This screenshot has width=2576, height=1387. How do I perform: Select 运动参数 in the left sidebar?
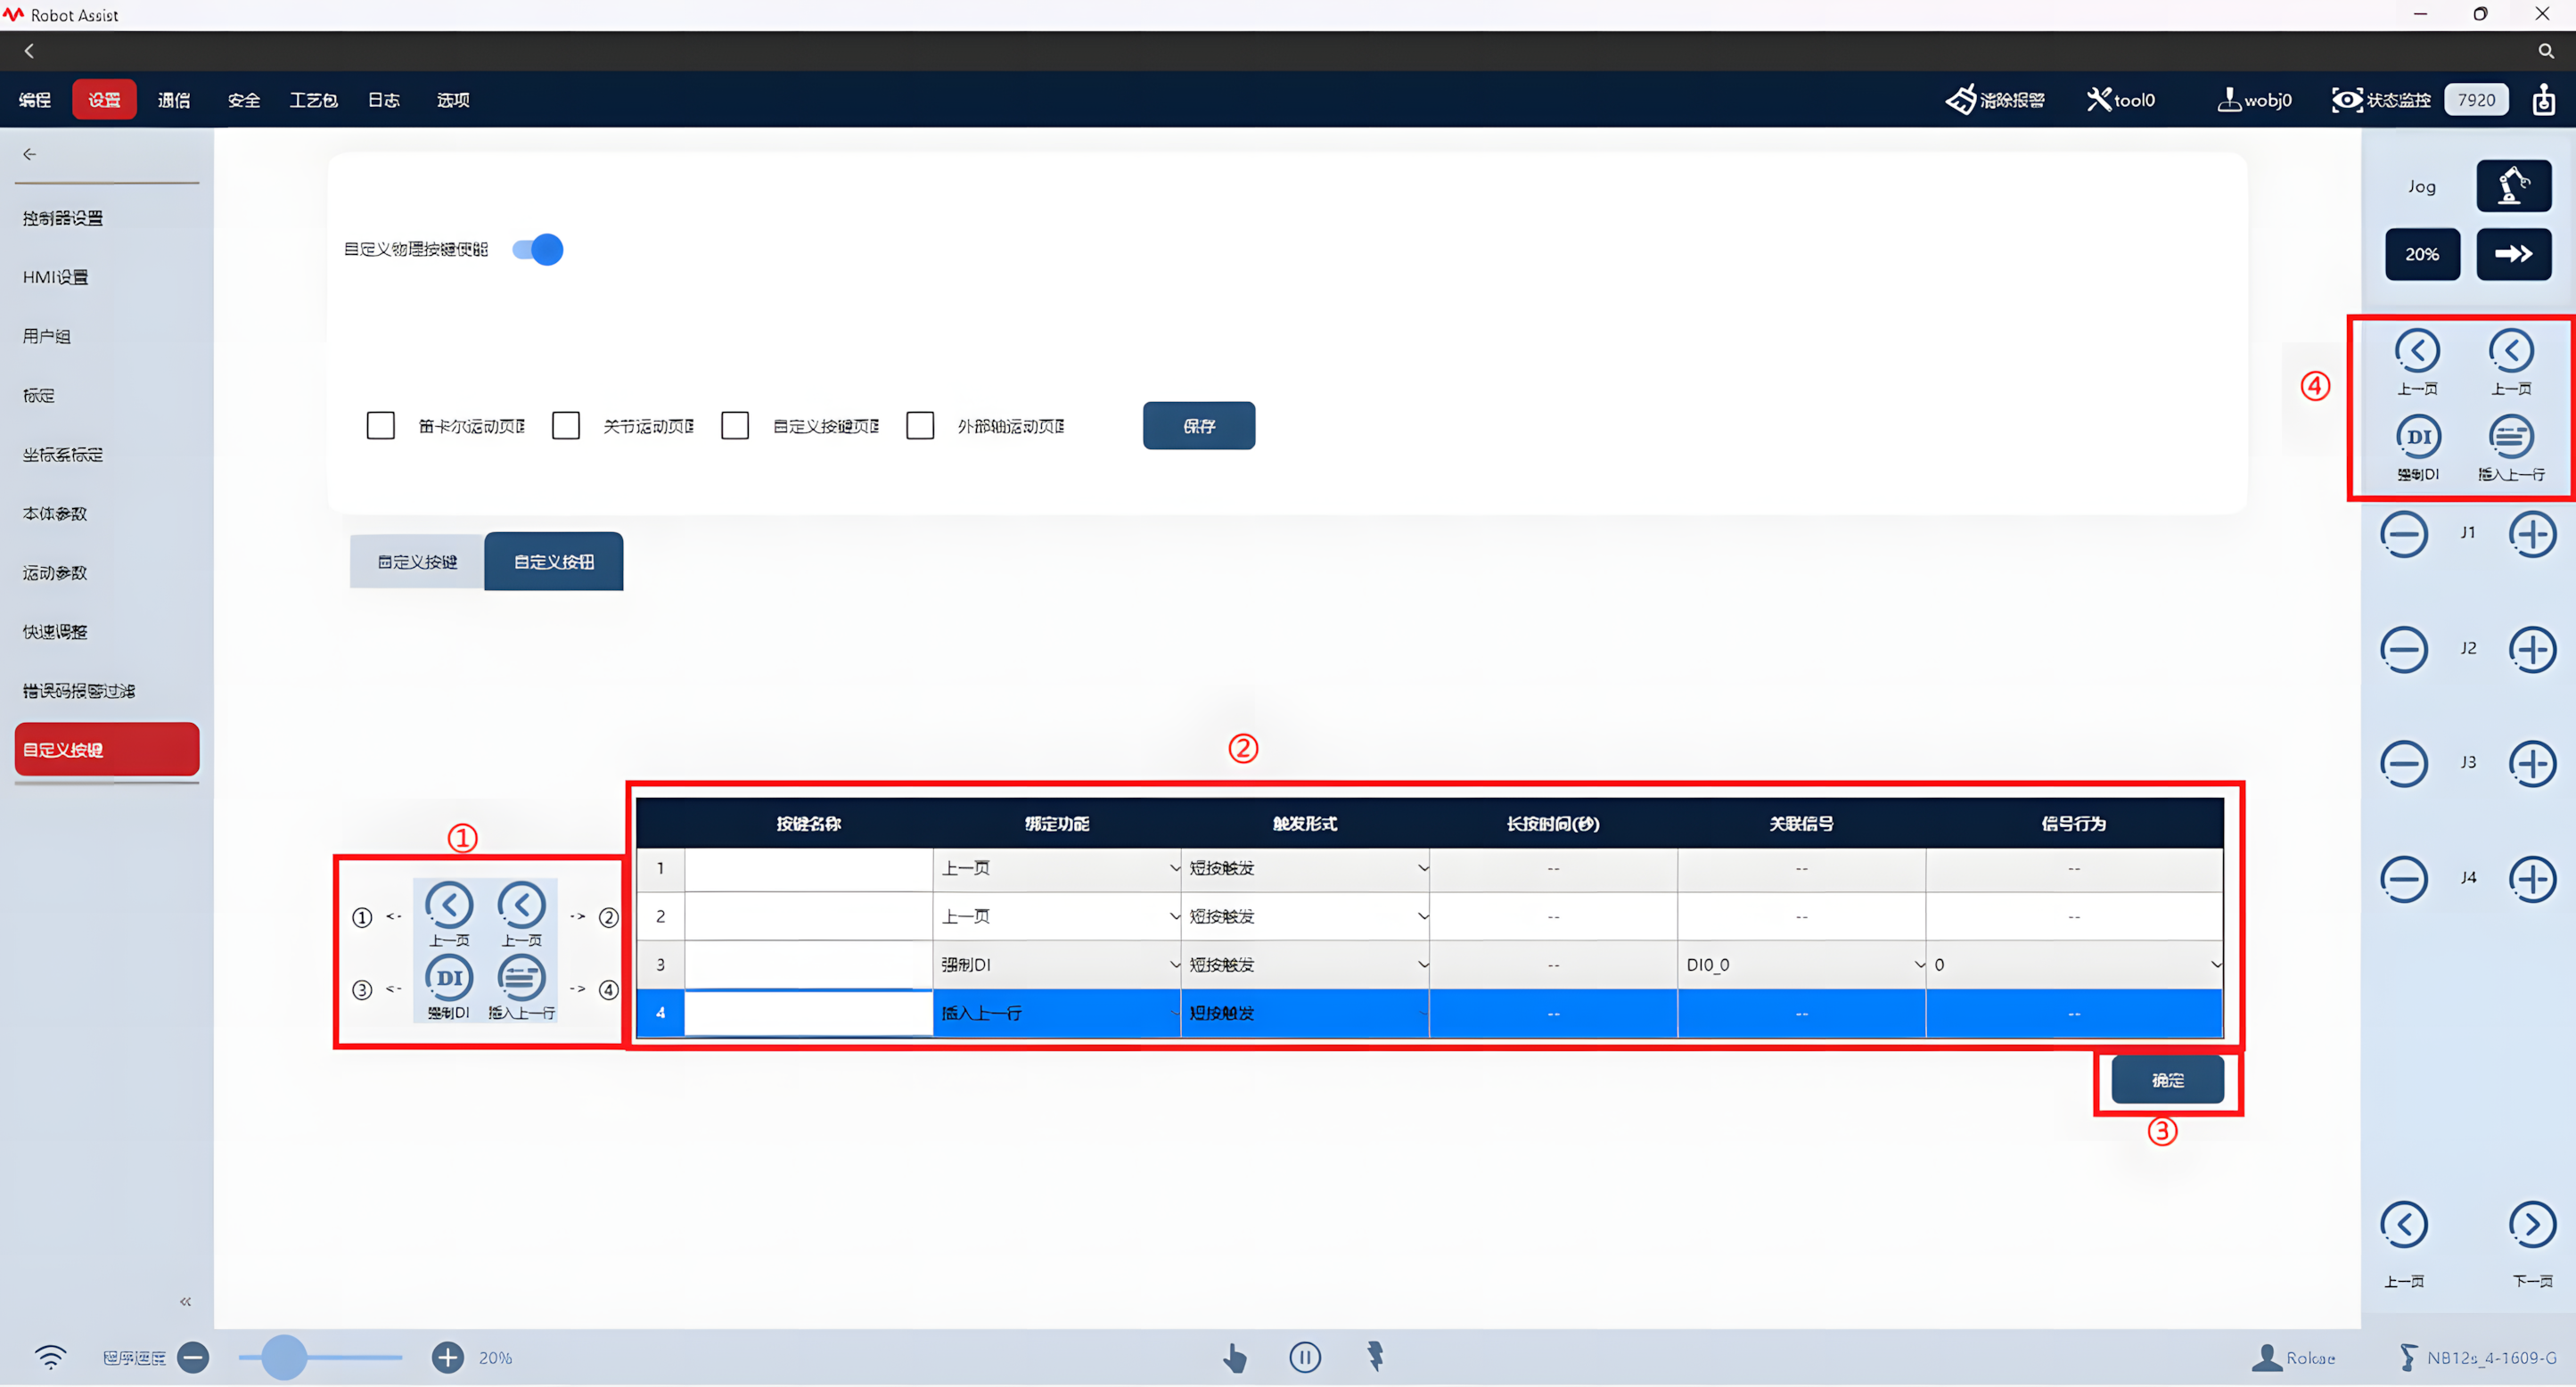pos(55,573)
